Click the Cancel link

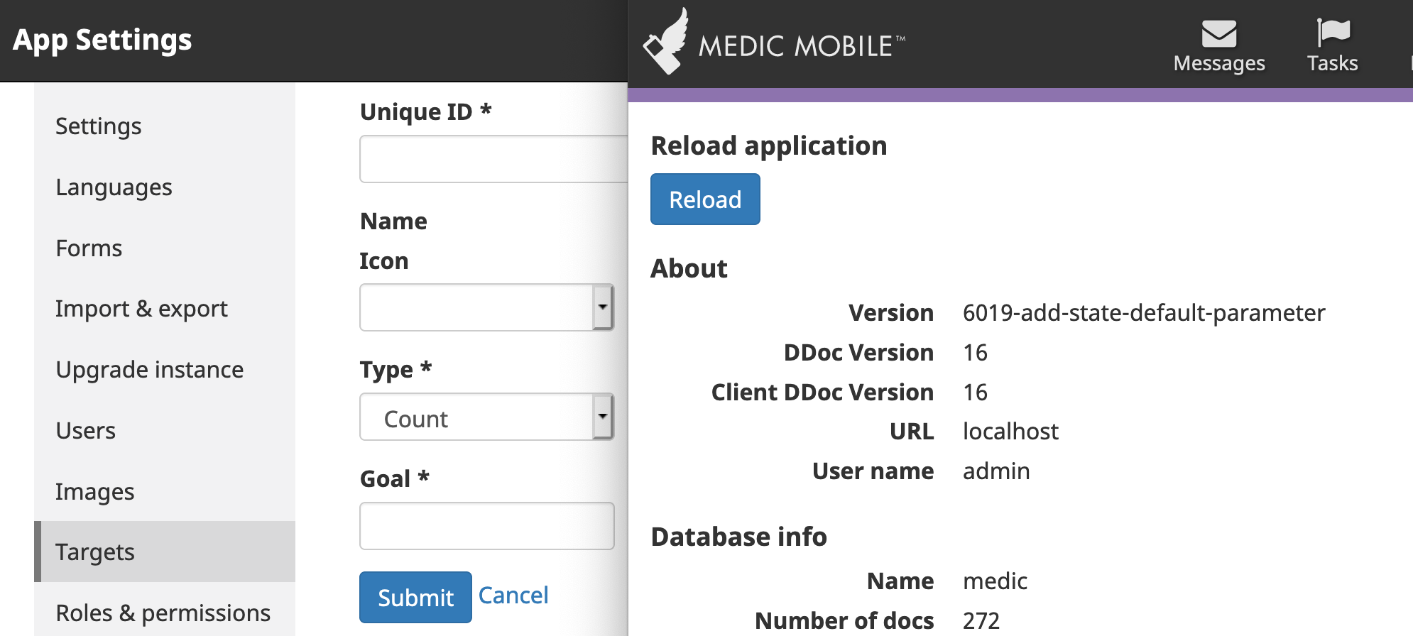click(513, 596)
